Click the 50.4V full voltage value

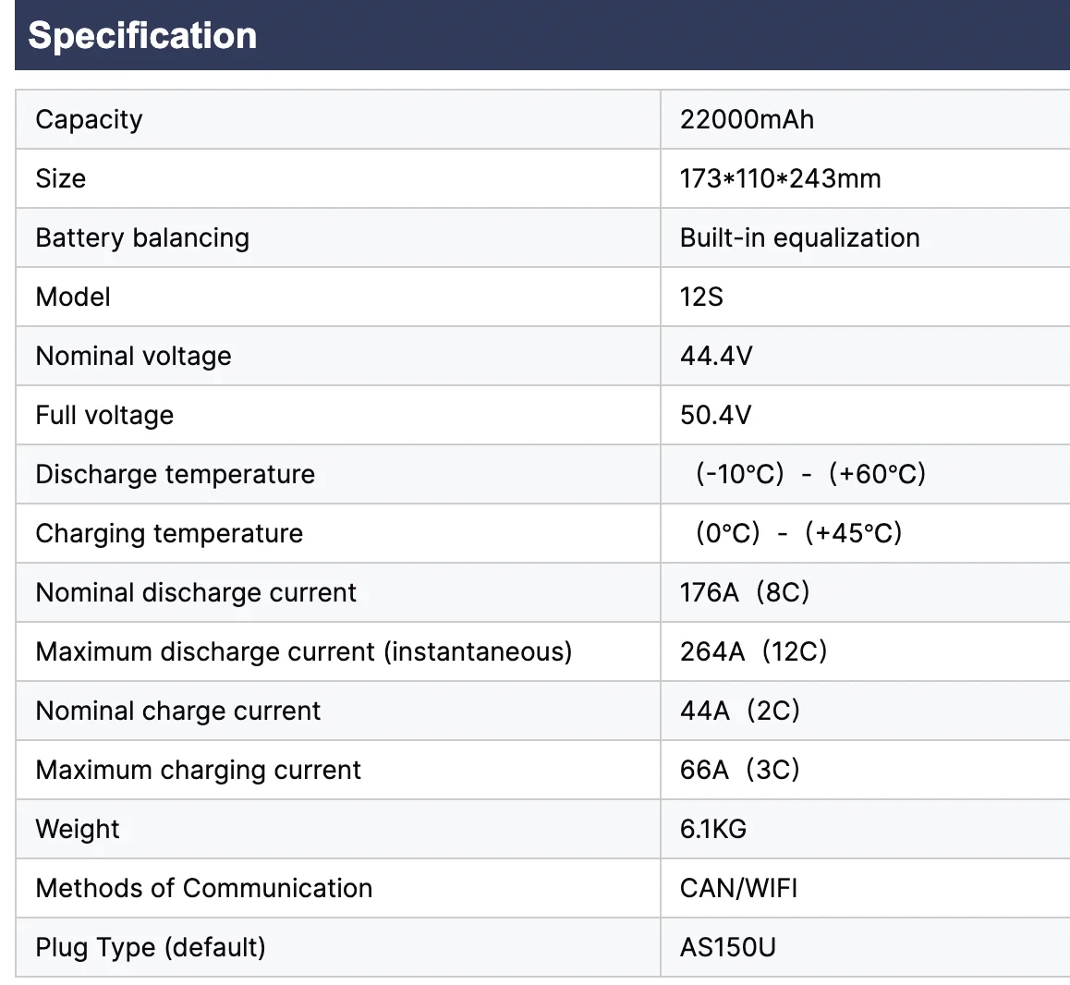click(x=715, y=415)
